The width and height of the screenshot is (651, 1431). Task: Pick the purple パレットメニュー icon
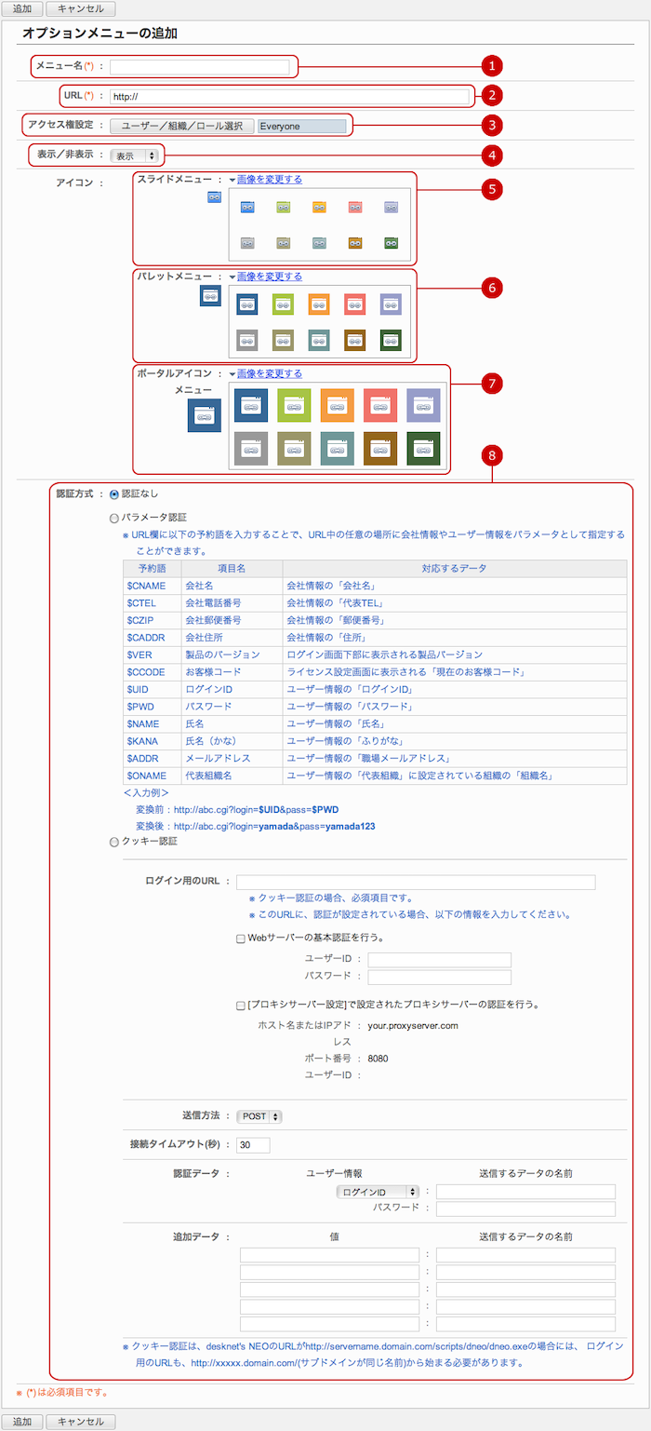(392, 304)
